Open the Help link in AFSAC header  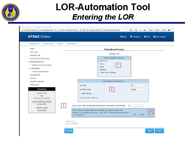coord(147,37)
